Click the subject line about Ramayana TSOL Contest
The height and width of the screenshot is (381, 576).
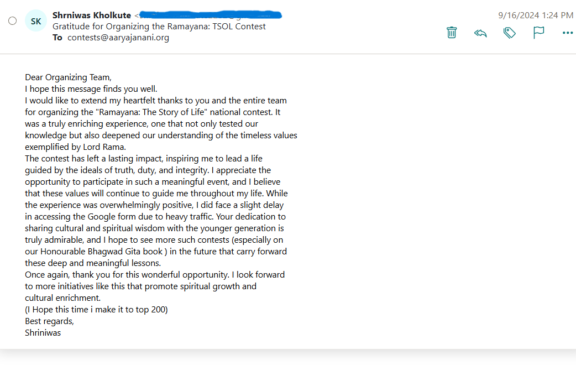(x=159, y=27)
